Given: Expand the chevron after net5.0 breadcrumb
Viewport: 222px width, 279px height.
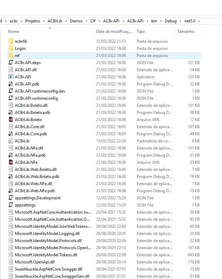Looking at the screenshot, I should 199,21.
